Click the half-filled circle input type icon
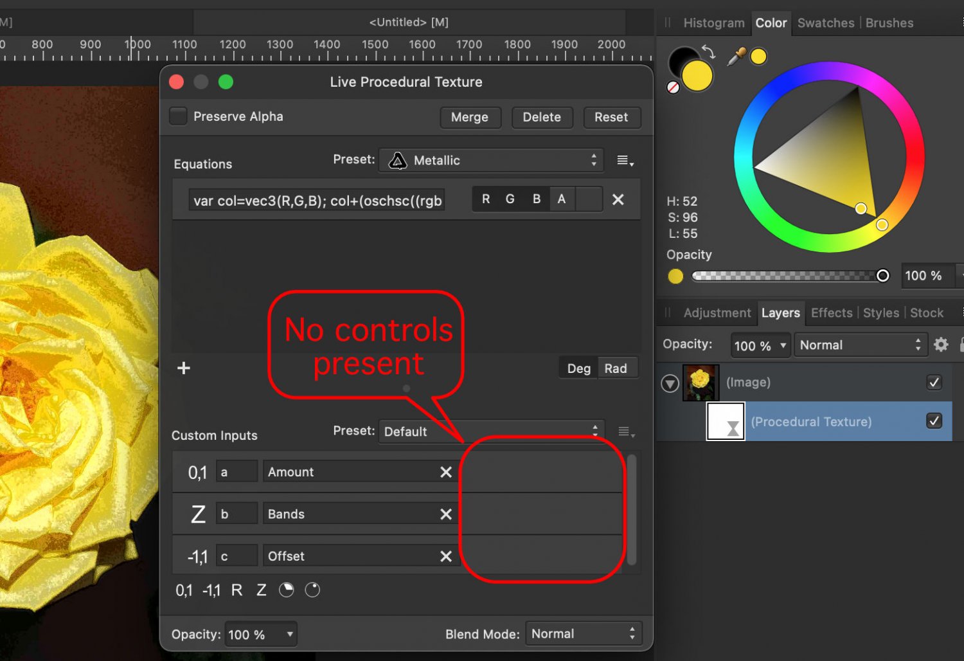Image resolution: width=964 pixels, height=661 pixels. 286,590
